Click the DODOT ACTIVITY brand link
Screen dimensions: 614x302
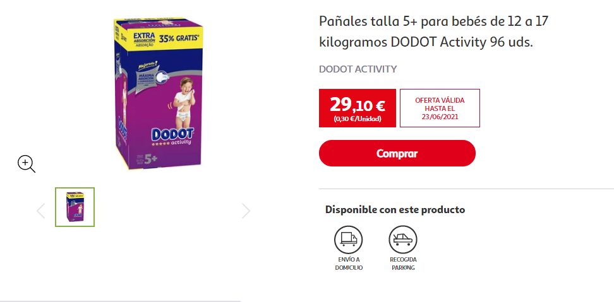pos(358,69)
